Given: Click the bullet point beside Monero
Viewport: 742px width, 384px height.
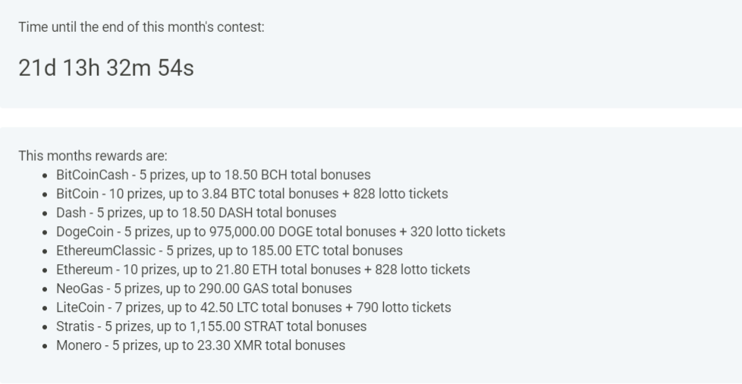Looking at the screenshot, I should tap(45, 346).
